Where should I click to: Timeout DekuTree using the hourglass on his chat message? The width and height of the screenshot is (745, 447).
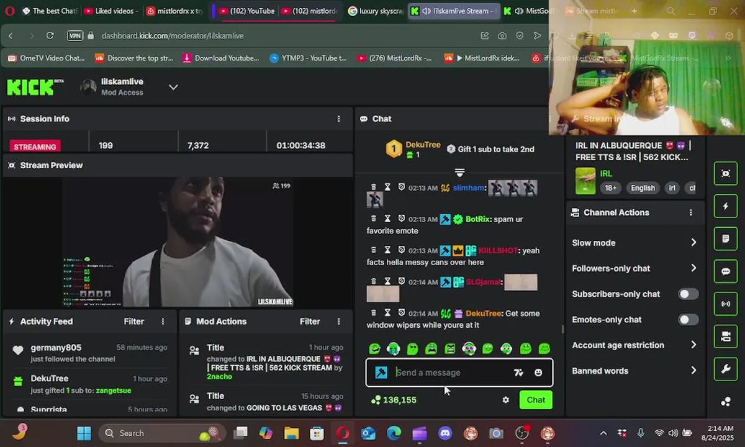click(x=387, y=313)
